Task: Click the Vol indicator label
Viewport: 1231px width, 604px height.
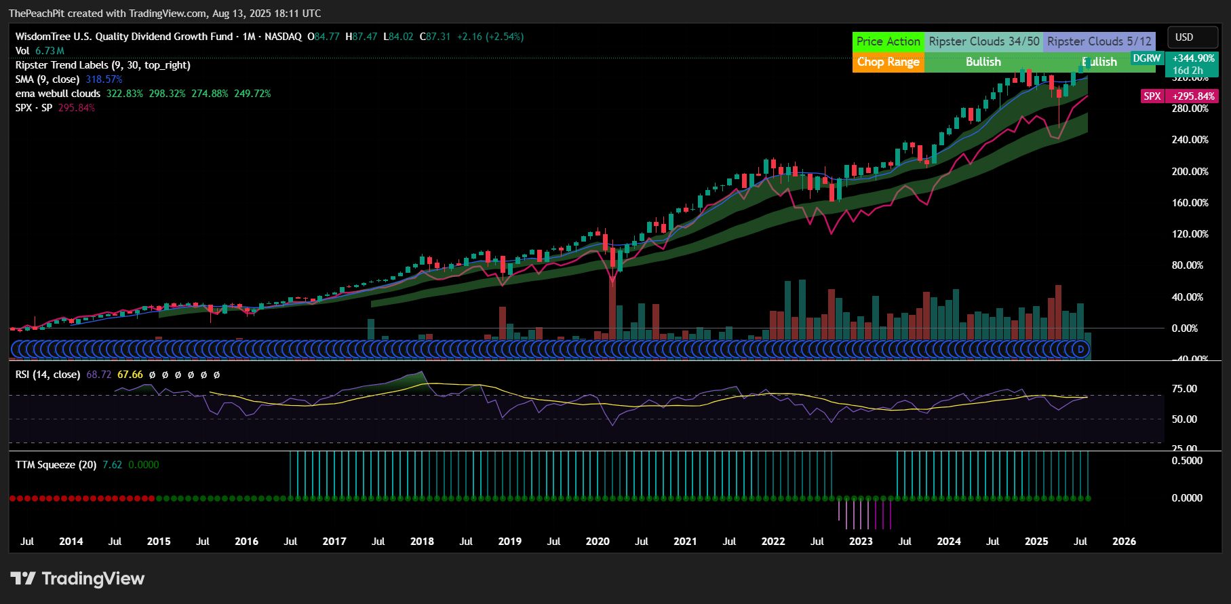Action: (22, 51)
